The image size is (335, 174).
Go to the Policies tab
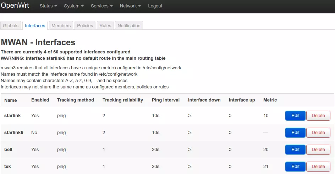point(85,25)
